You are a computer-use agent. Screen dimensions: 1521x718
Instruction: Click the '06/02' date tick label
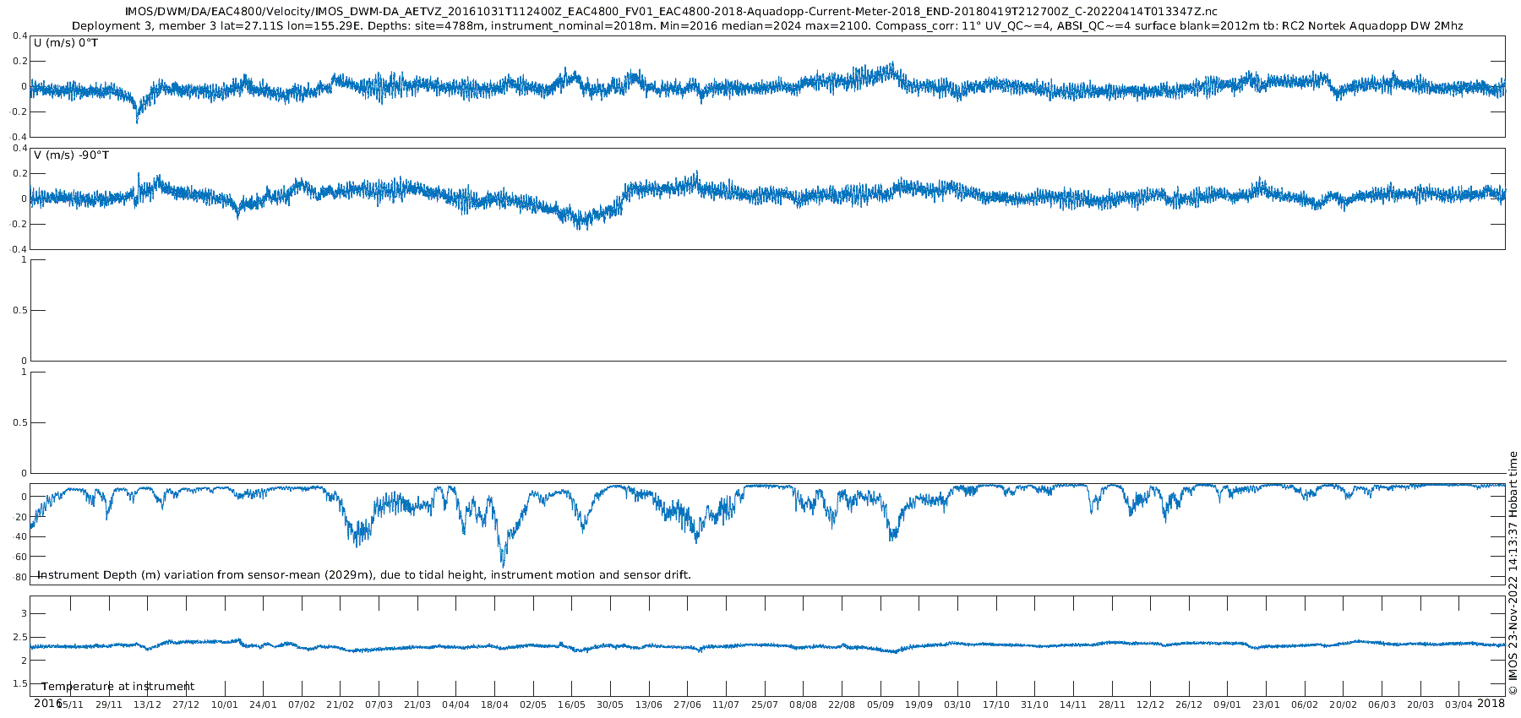1305,704
